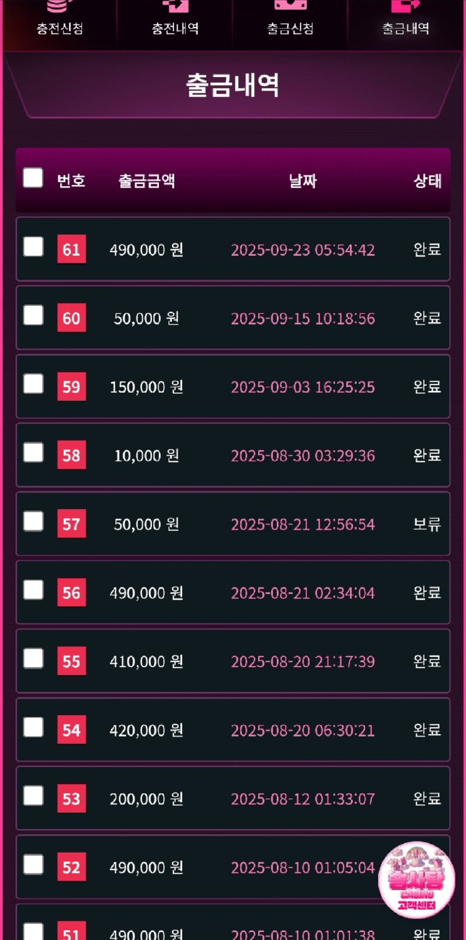Viewport: 466px width, 940px height.
Task: Click the 출금금액 column header
Action: click(x=147, y=181)
